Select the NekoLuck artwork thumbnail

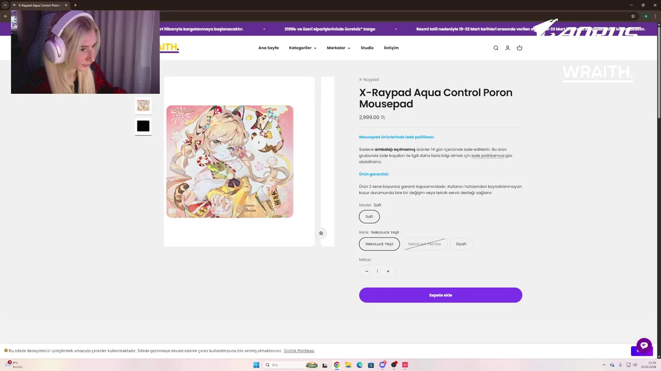tap(143, 105)
